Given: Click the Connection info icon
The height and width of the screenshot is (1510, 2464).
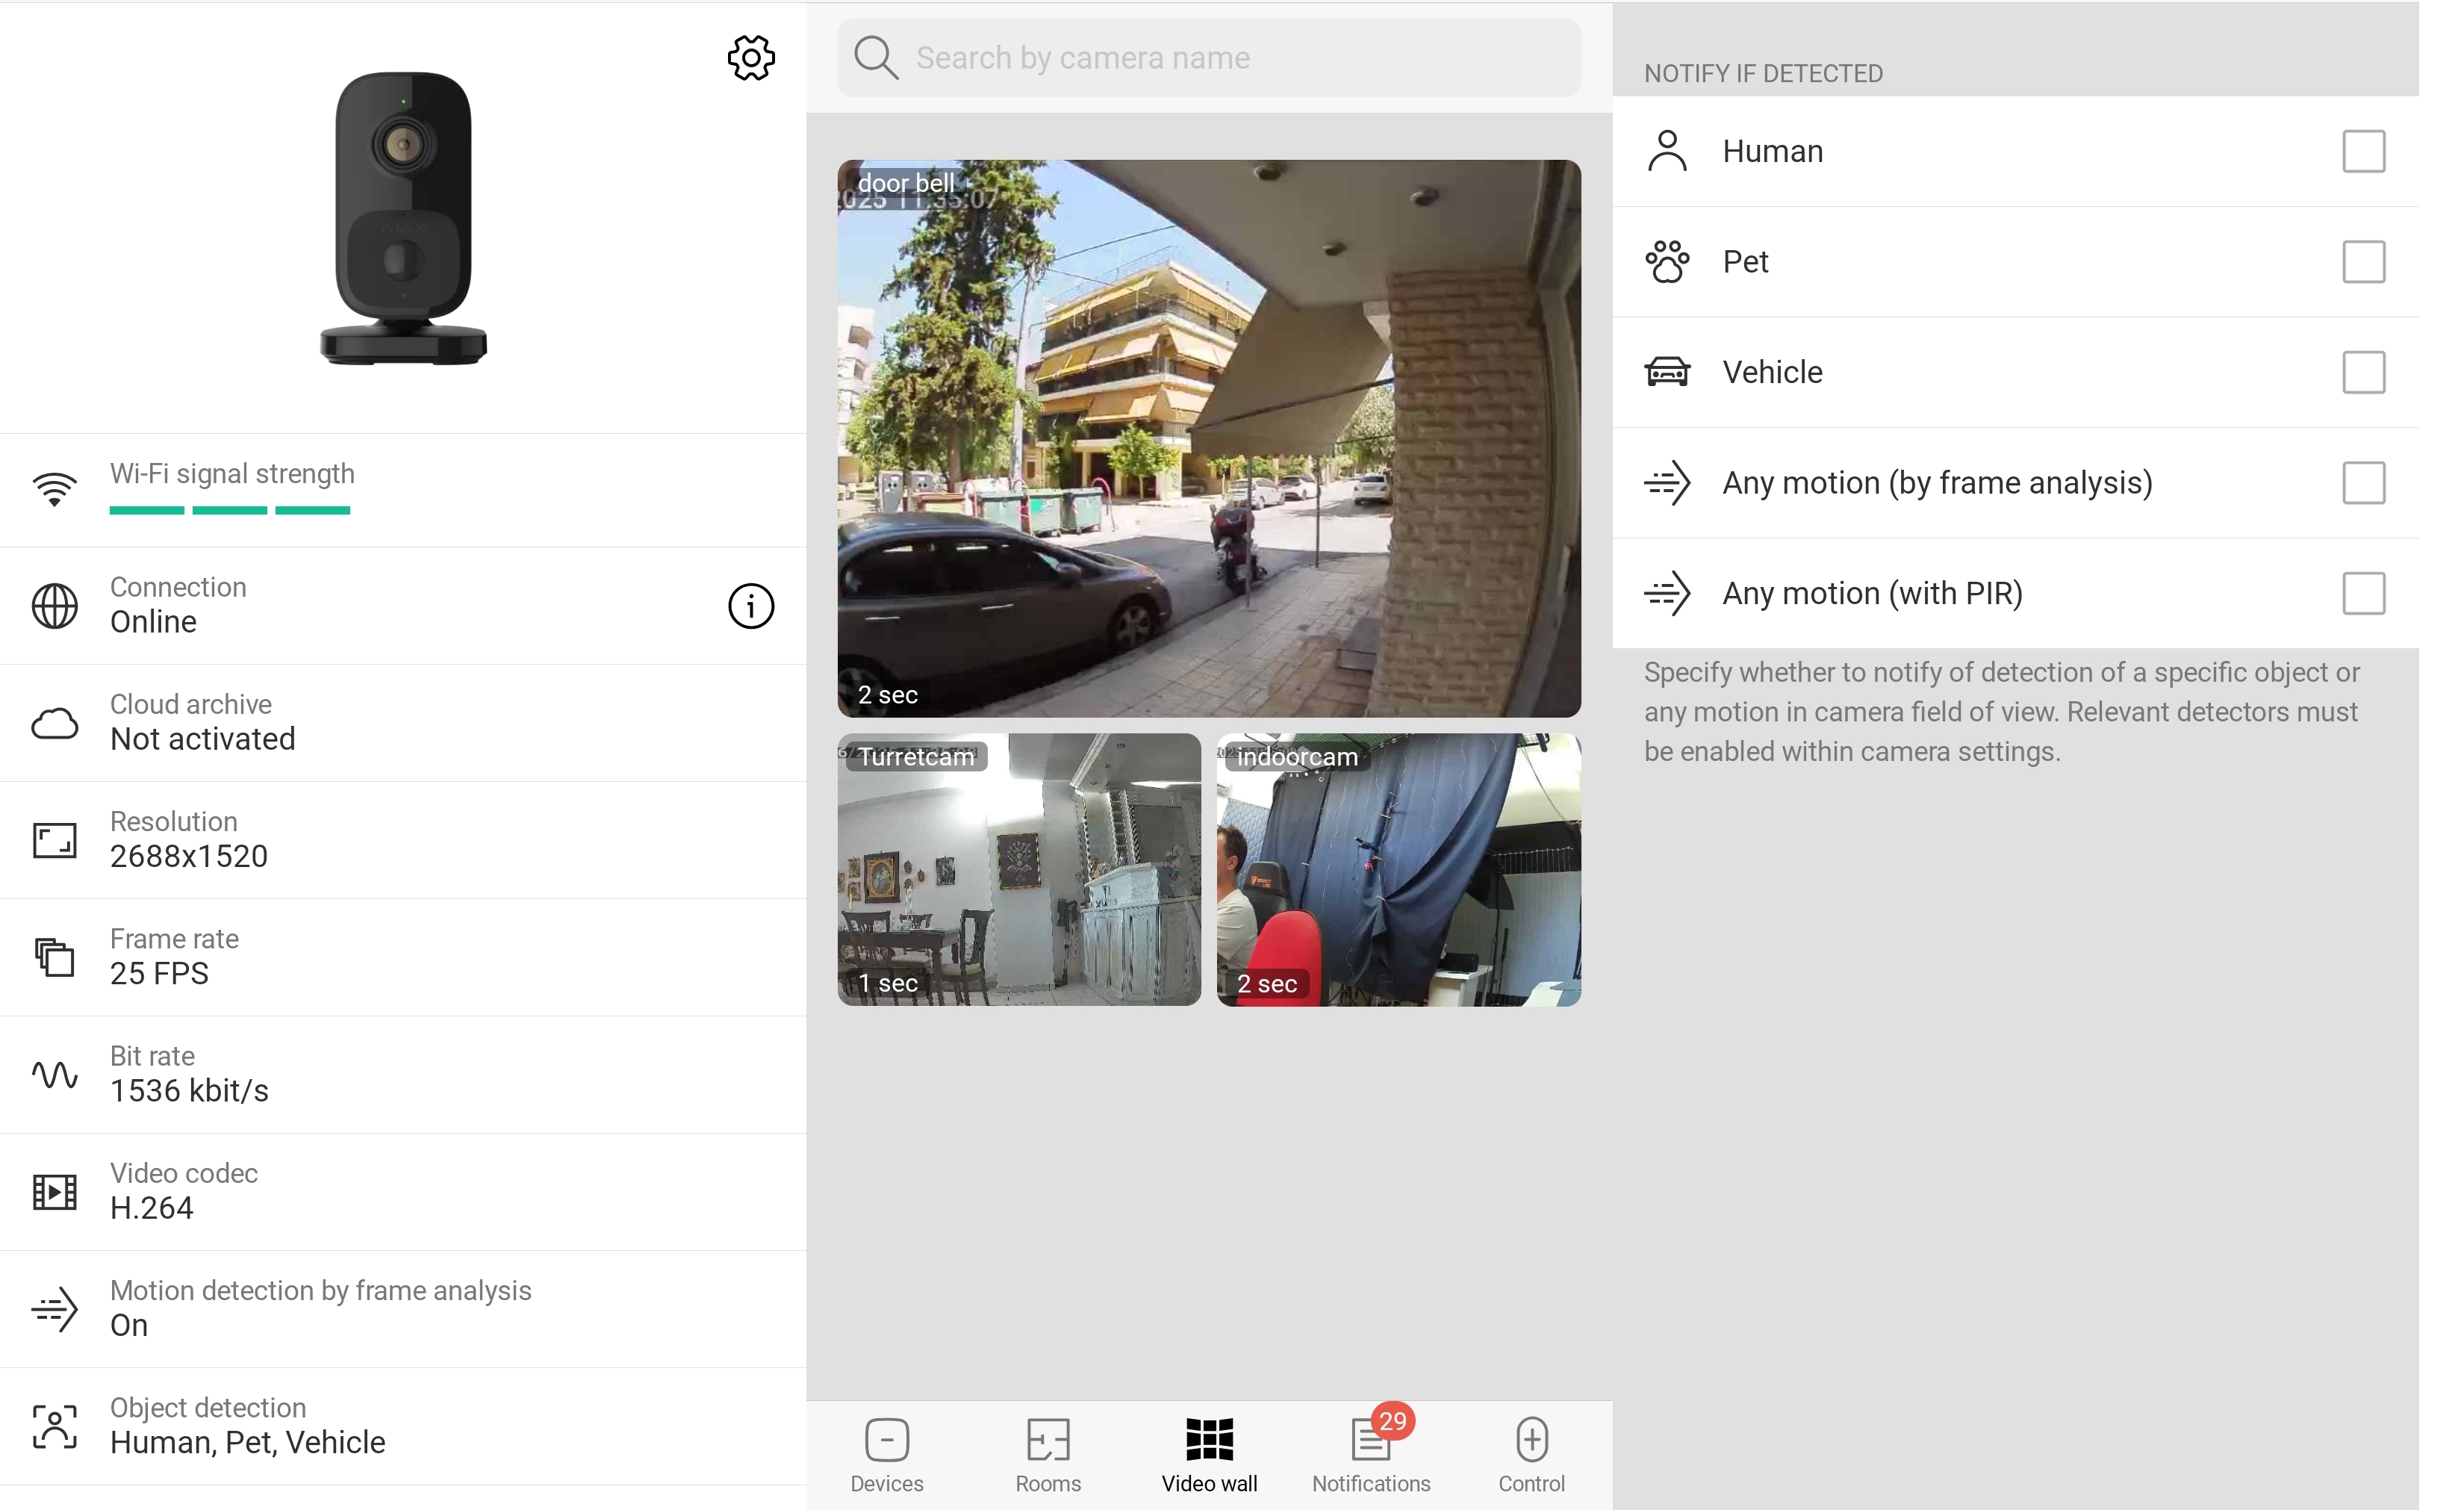Looking at the screenshot, I should pyautogui.click(x=750, y=605).
